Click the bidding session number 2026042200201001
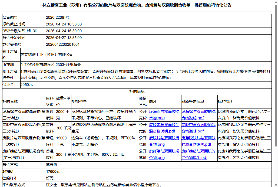The width and height of the screenshot is (278, 187). [63, 45]
